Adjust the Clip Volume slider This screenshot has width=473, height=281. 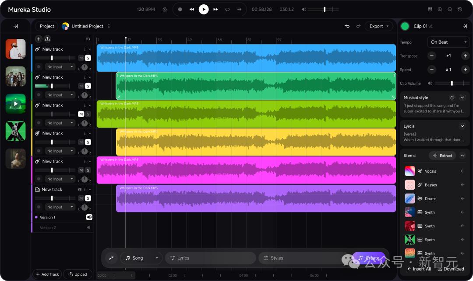tap(452, 83)
